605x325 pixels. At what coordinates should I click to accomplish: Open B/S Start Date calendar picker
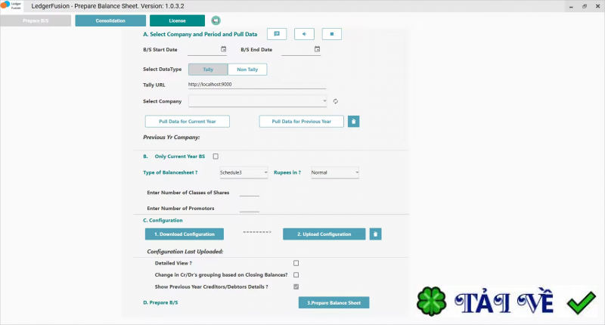(x=223, y=49)
